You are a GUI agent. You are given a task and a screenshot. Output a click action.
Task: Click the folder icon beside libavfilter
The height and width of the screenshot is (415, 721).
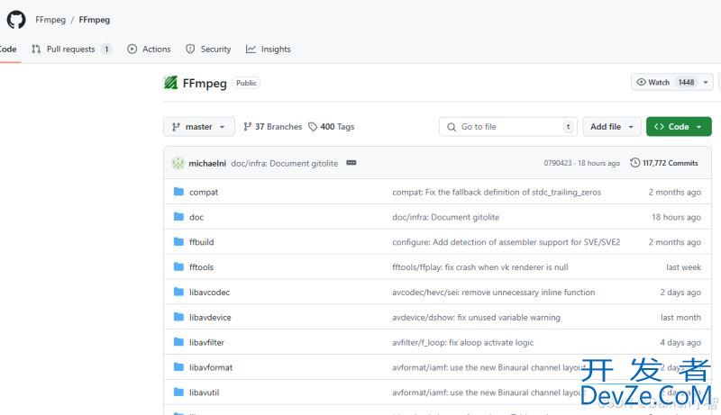[x=178, y=341]
